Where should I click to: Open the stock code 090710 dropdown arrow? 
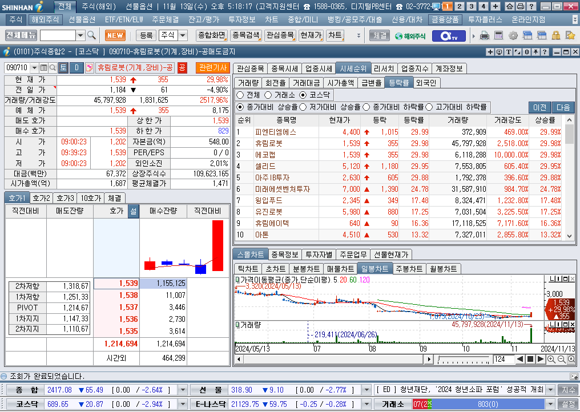coord(34,68)
